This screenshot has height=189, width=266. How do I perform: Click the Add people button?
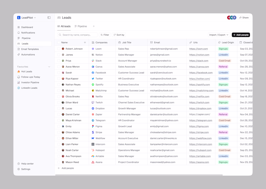point(241,35)
